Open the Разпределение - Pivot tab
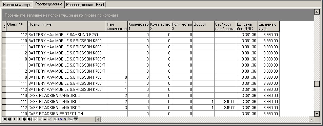 [x=85, y=5]
